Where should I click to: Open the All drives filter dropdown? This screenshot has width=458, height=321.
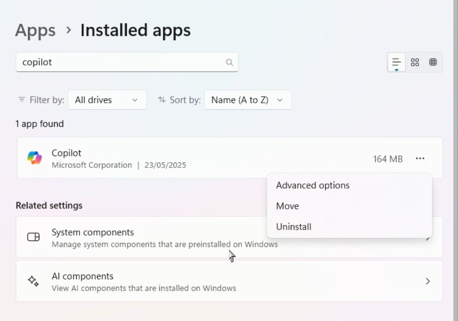pos(107,100)
